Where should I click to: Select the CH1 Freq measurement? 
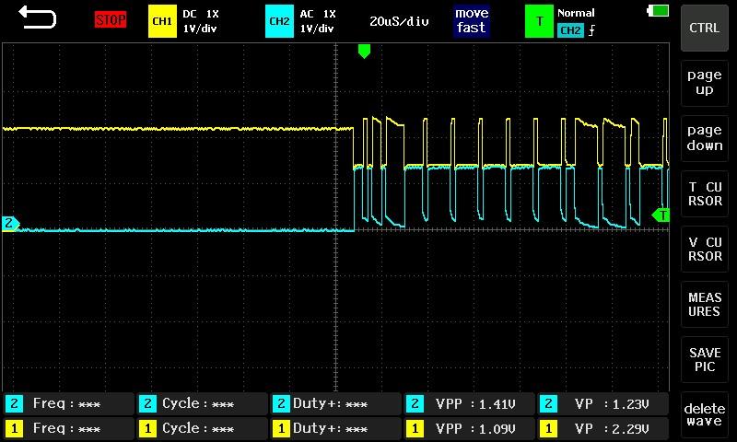pyautogui.click(x=68, y=428)
